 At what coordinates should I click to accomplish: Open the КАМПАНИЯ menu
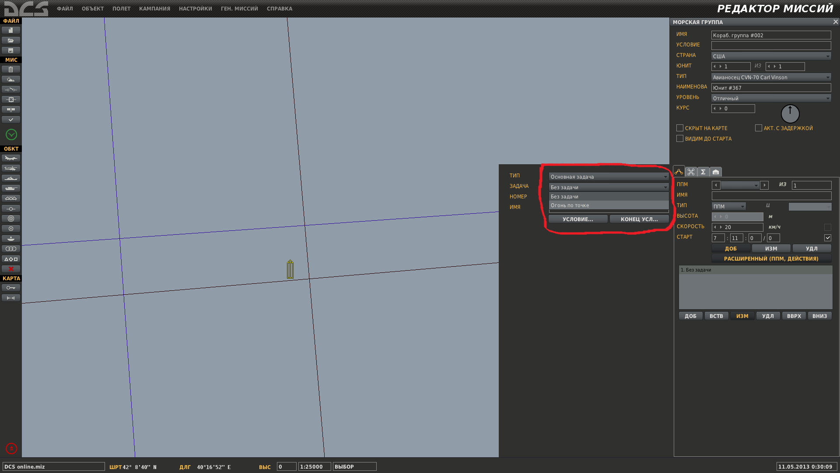154,9
